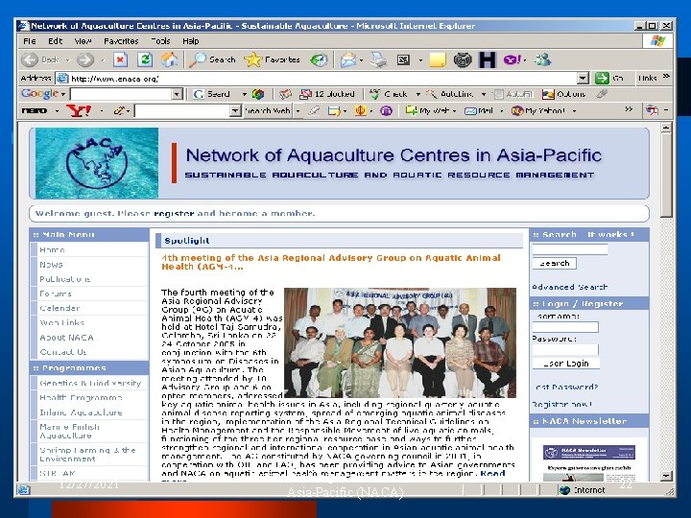The height and width of the screenshot is (518, 691).
Task: Click the site search text field
Action: click(x=570, y=249)
